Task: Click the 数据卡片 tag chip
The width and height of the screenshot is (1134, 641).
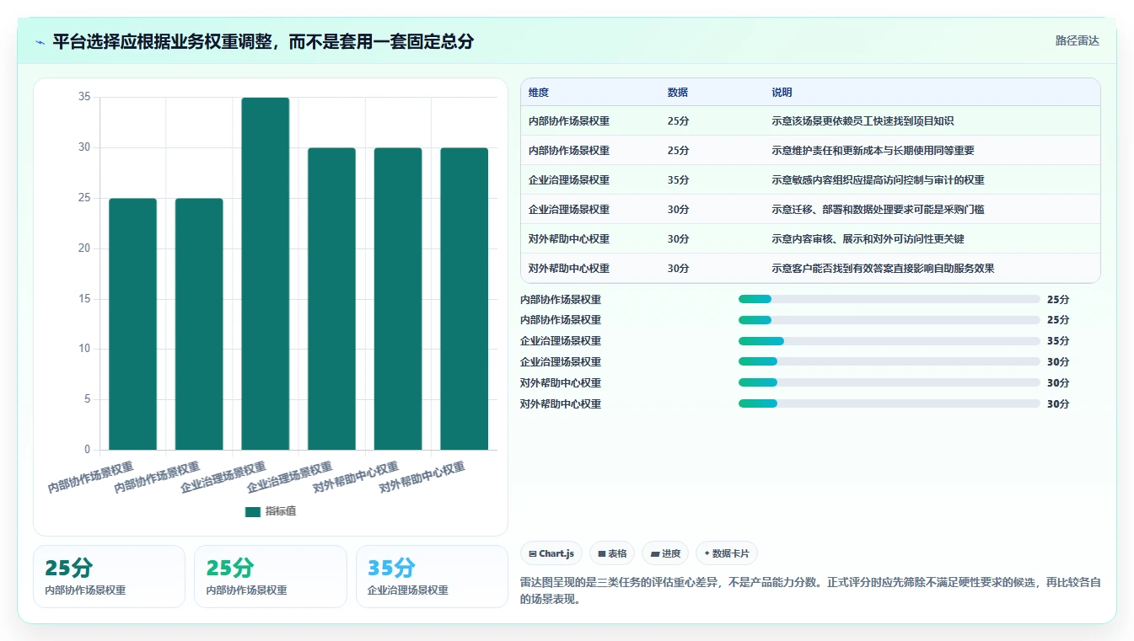Action: coord(727,553)
